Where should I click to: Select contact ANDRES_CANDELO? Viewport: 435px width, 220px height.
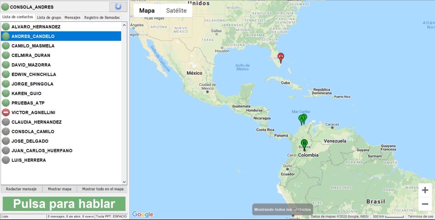61,36
